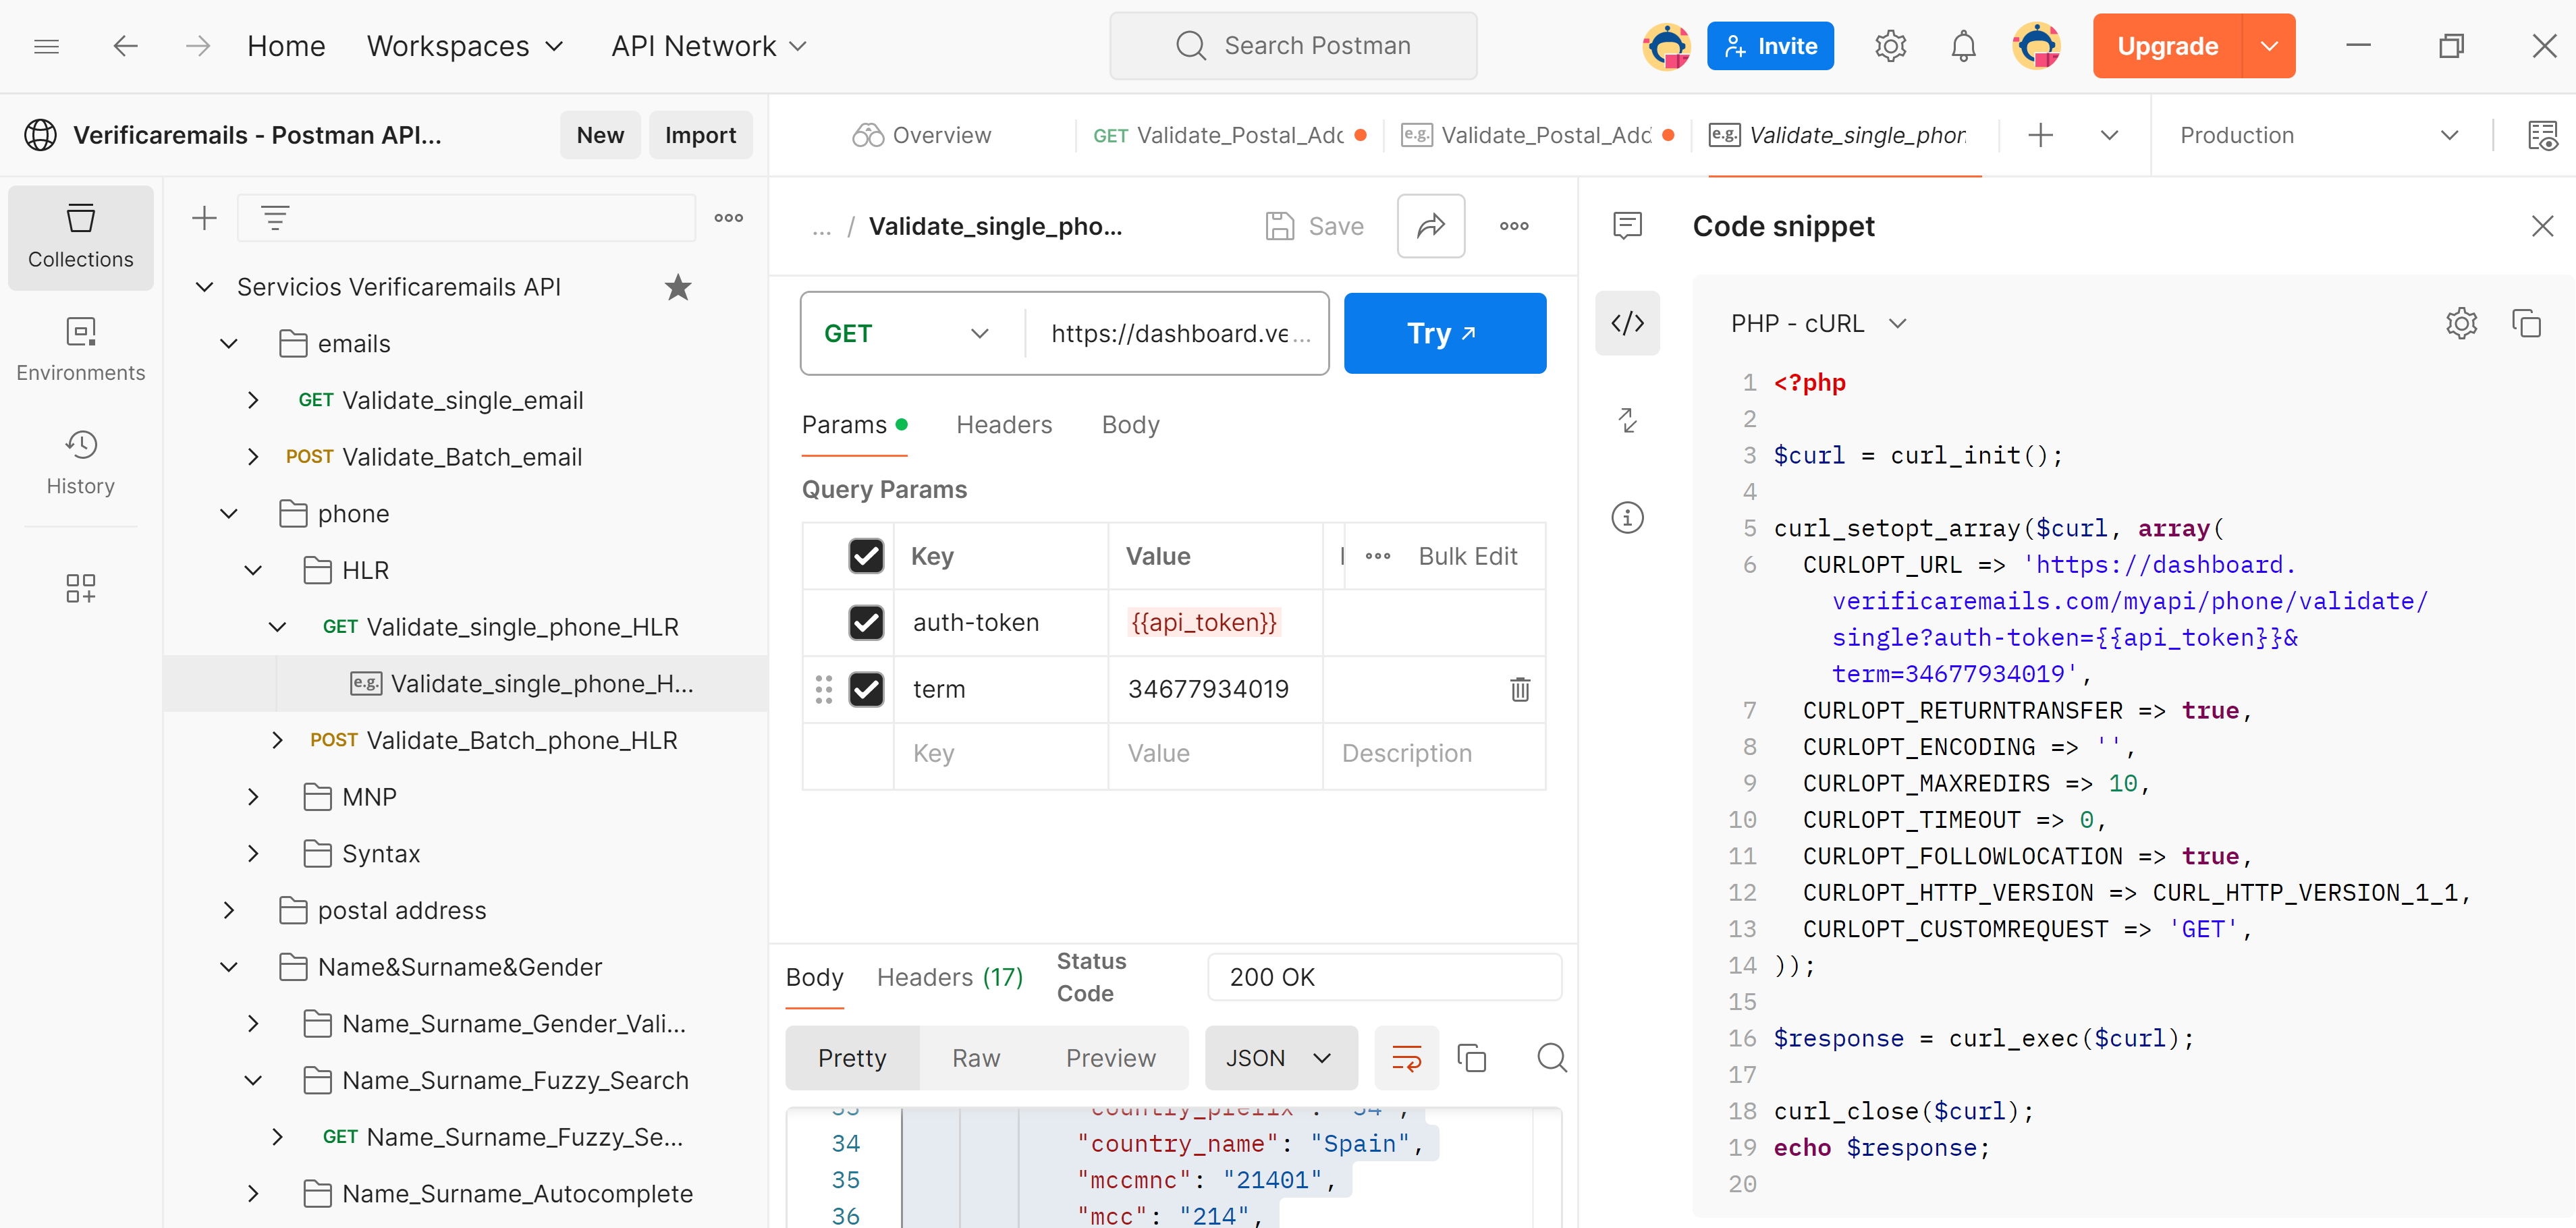Click the Invite button
This screenshot has width=2576, height=1228.
1770,46
